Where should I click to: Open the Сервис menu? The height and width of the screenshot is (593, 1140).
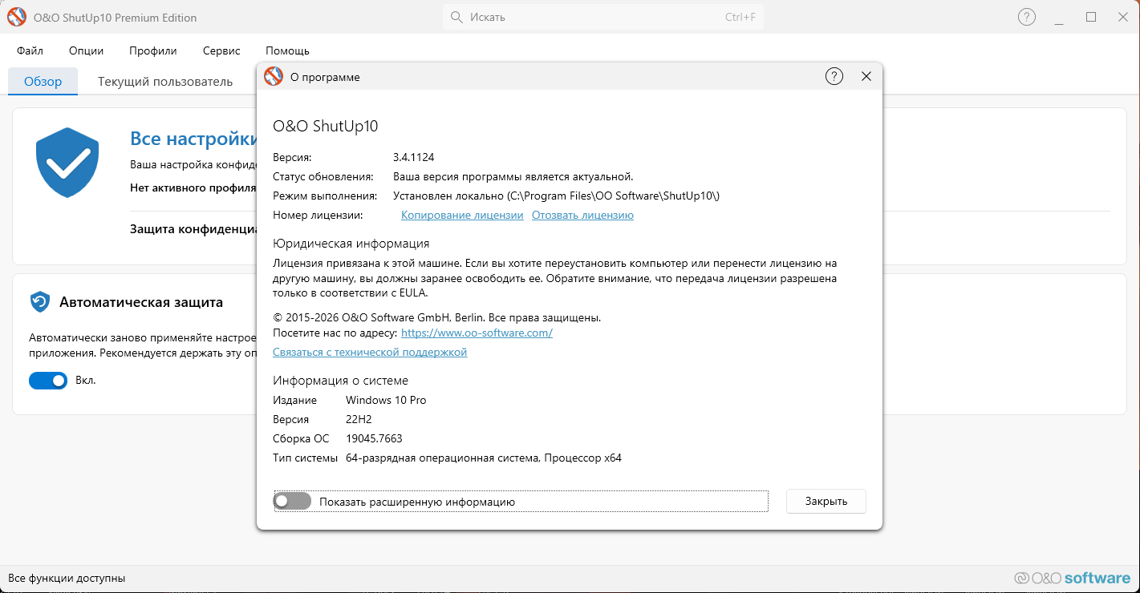coord(221,50)
